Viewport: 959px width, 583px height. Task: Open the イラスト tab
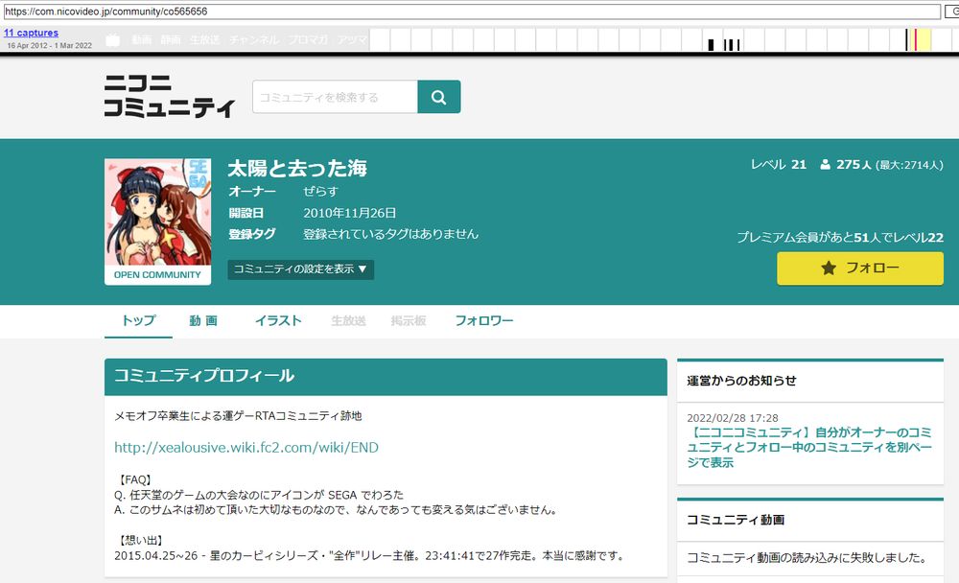coord(278,320)
